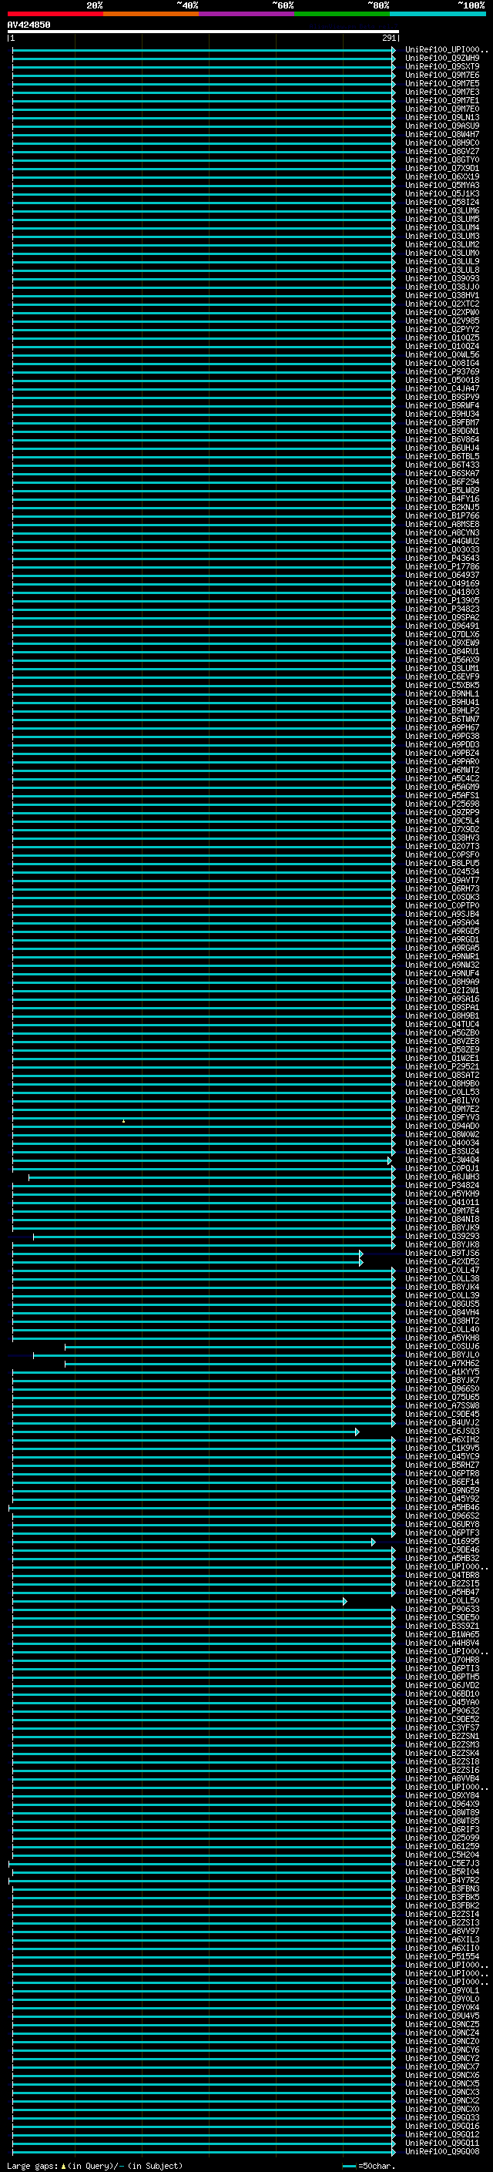Choose the UniRef100_Q6XX19 hit

point(441,176)
